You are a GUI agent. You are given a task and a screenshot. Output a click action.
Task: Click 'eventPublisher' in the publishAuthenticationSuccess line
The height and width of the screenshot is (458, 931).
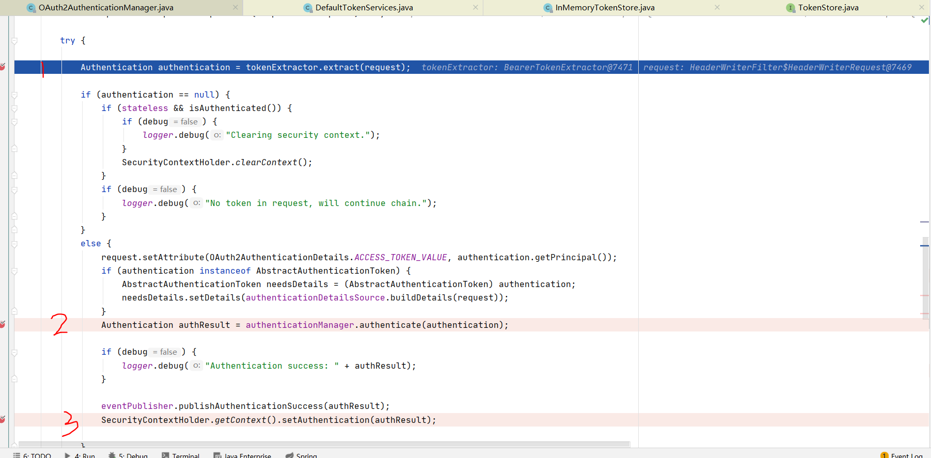pos(137,406)
